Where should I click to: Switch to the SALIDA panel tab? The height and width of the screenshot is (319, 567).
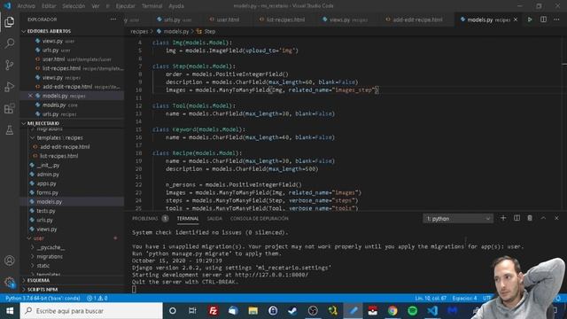tap(214, 219)
